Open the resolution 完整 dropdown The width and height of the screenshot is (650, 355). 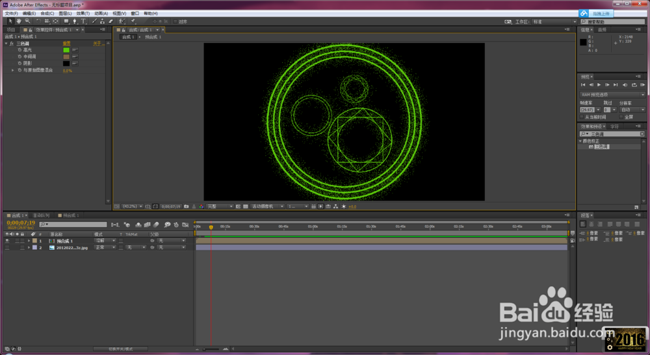[220, 206]
